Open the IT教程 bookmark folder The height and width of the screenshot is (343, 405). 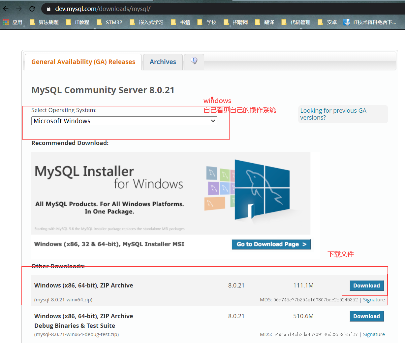78,22
